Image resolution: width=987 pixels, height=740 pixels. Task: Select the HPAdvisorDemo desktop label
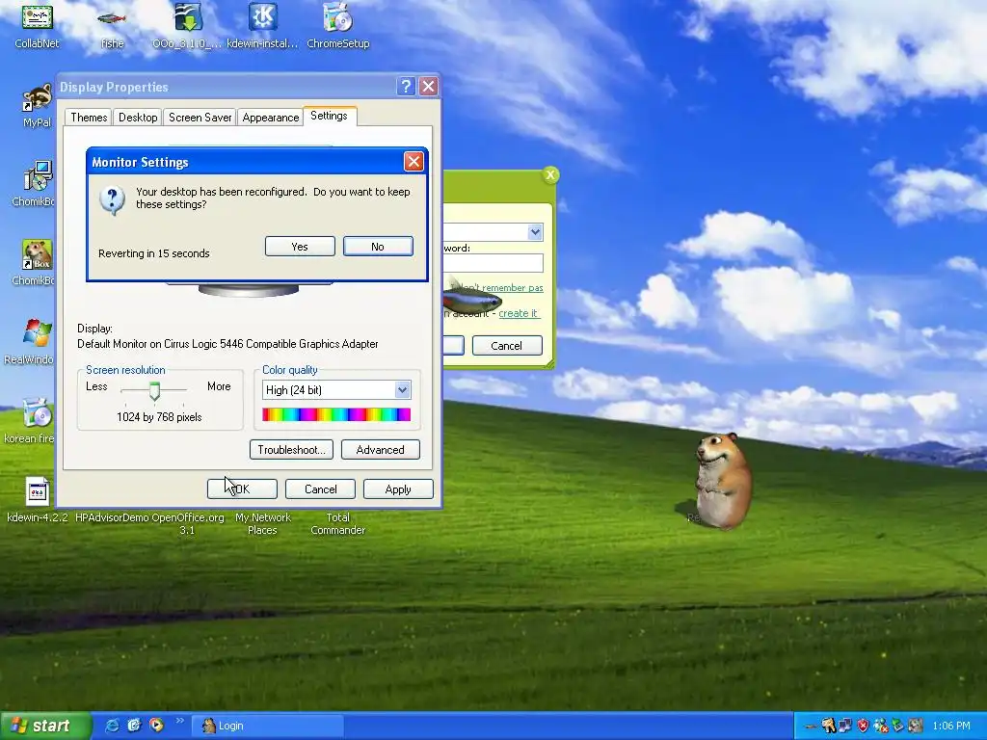click(112, 517)
